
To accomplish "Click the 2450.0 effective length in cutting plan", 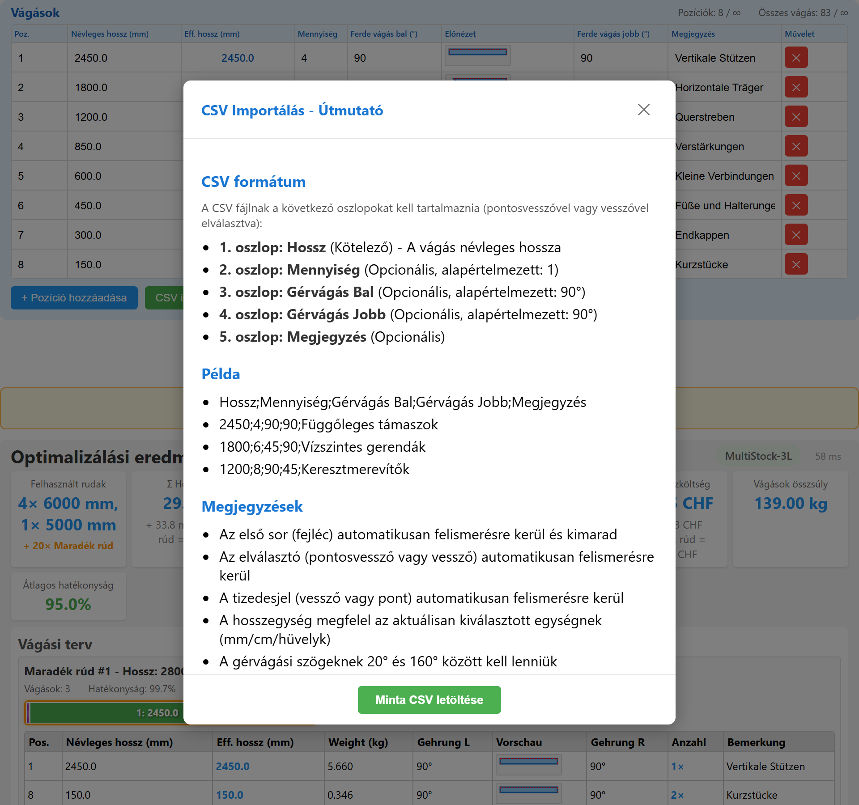I will point(233,767).
